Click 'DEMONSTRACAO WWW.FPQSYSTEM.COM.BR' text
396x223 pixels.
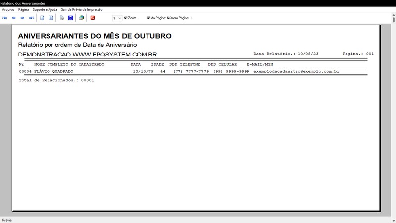click(x=88, y=55)
